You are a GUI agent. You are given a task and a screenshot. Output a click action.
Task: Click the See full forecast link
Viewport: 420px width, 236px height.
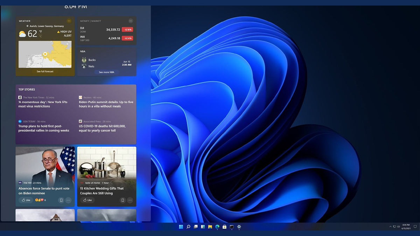(x=45, y=71)
